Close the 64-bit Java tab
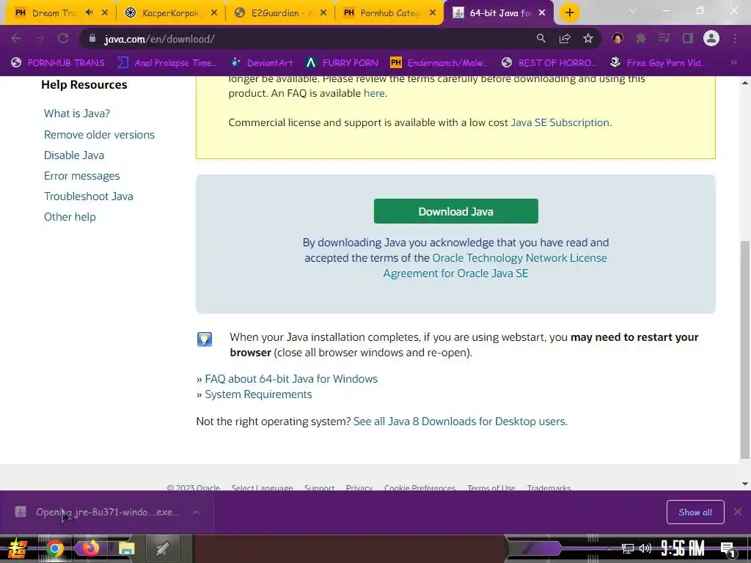Viewport: 751px width, 563px height. click(x=542, y=13)
